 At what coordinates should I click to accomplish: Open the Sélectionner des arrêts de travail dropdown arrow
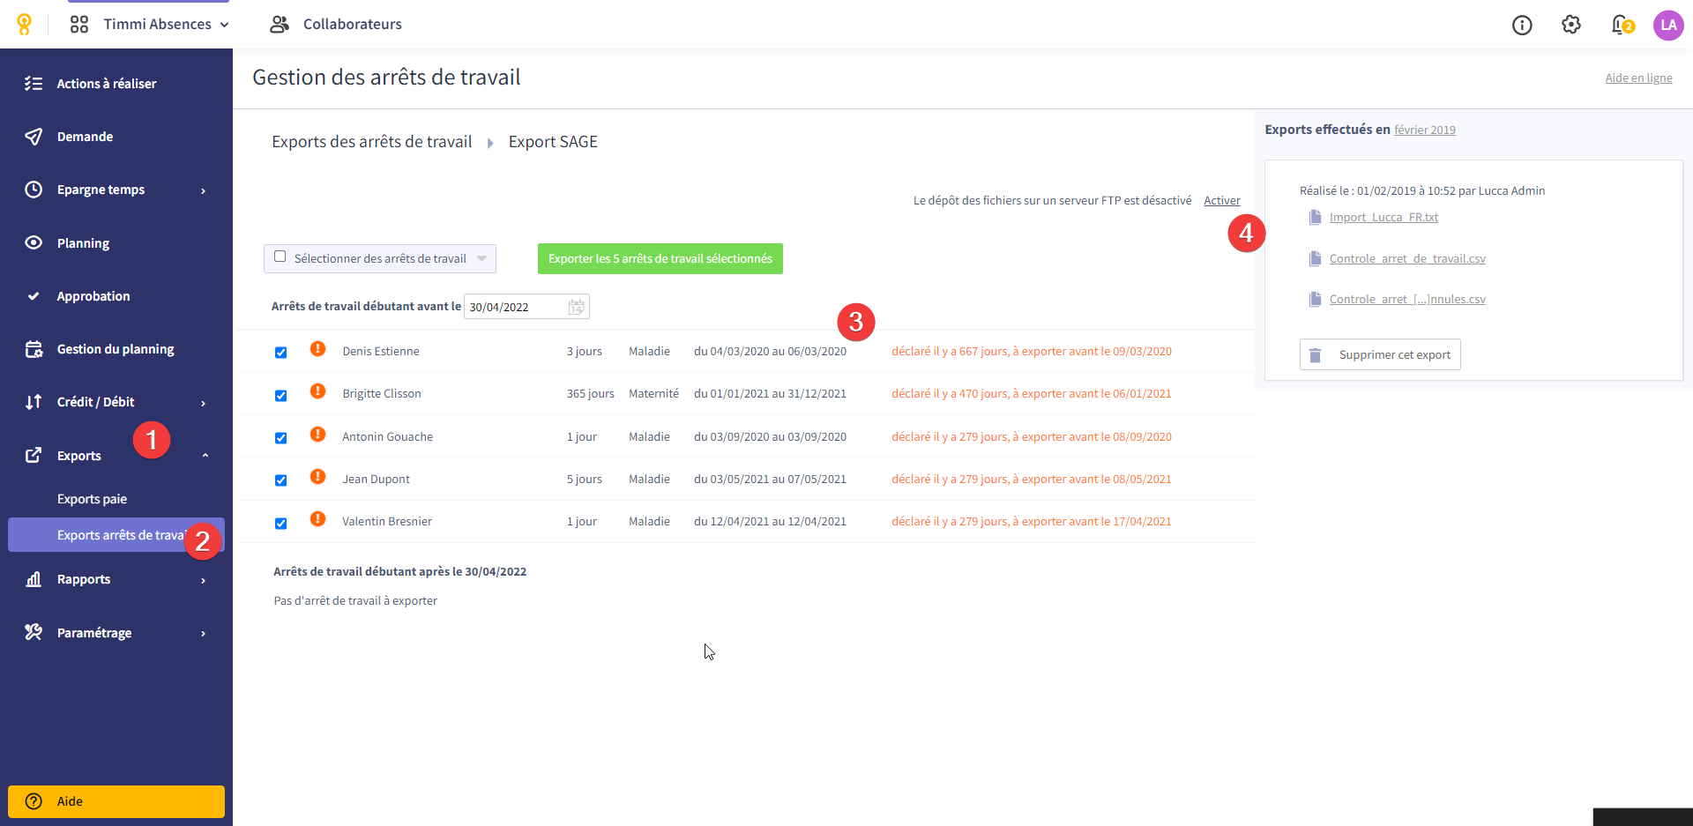coord(481,258)
